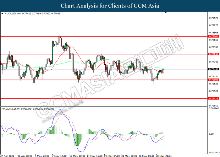Image resolution: width=220 pixels, height=157 pixels.
Task: Click the MACD zero level 0.00 label
Action: [211, 134]
